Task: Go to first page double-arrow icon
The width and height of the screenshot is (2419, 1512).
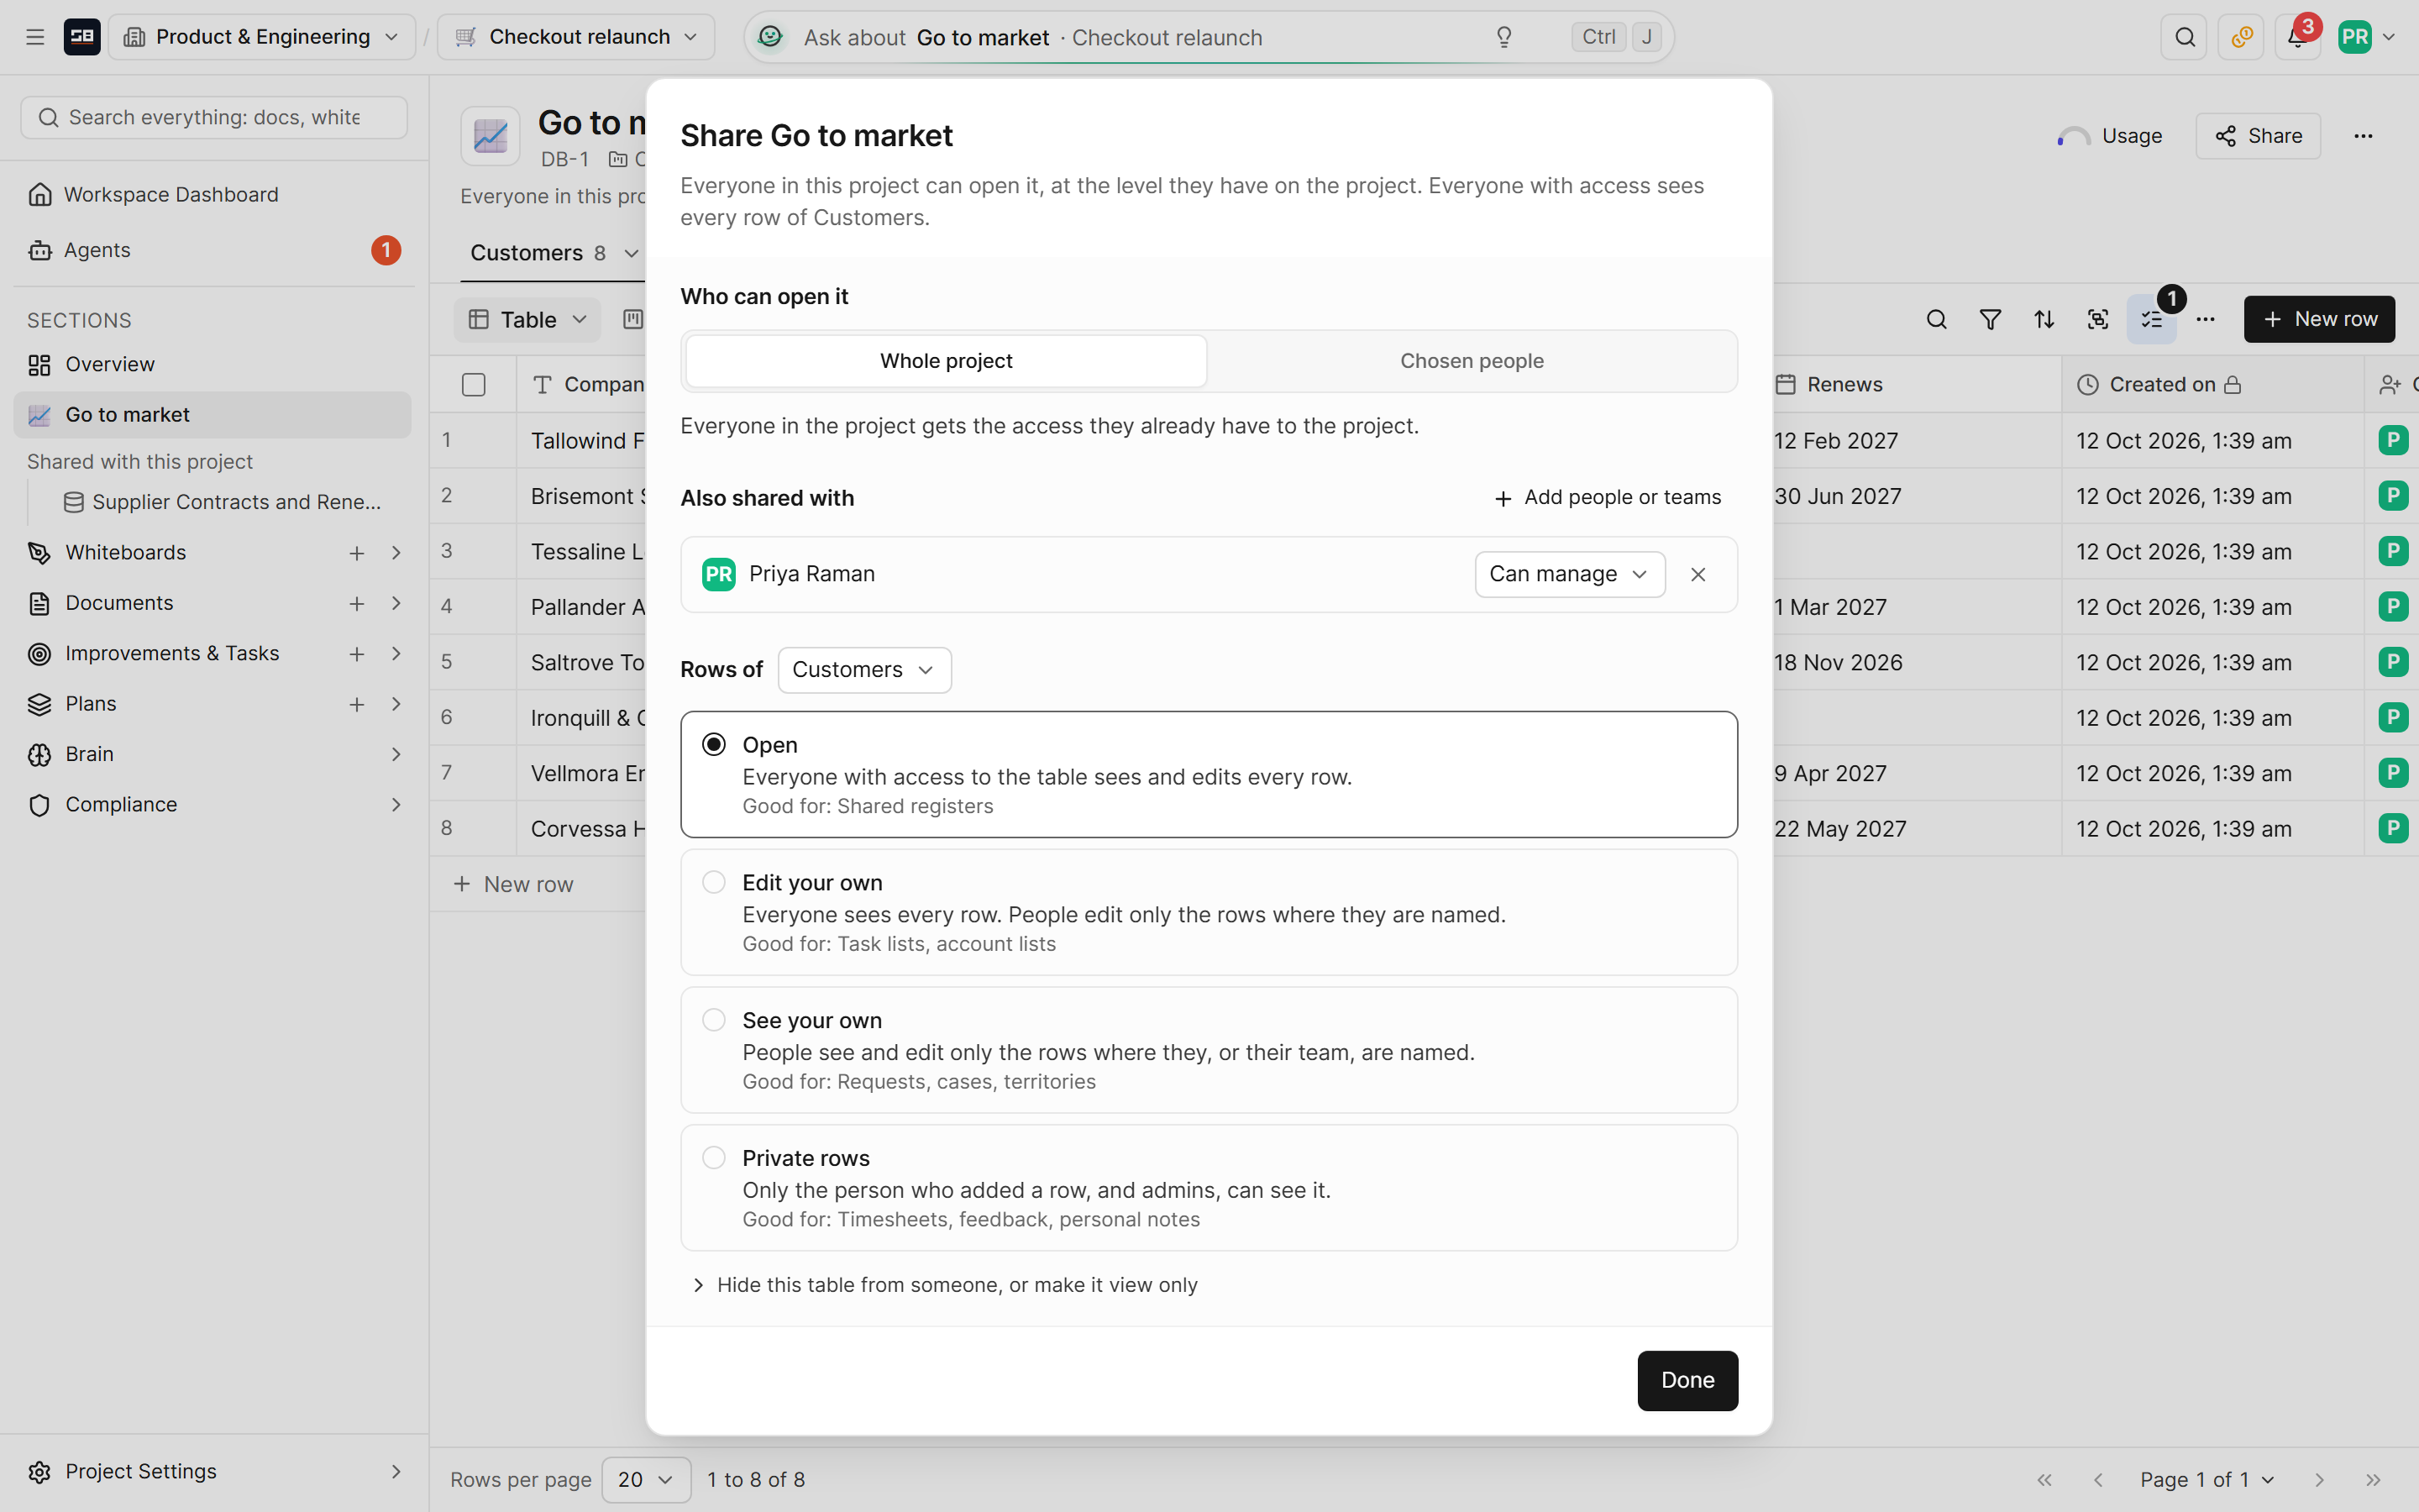Action: pyautogui.click(x=2044, y=1479)
